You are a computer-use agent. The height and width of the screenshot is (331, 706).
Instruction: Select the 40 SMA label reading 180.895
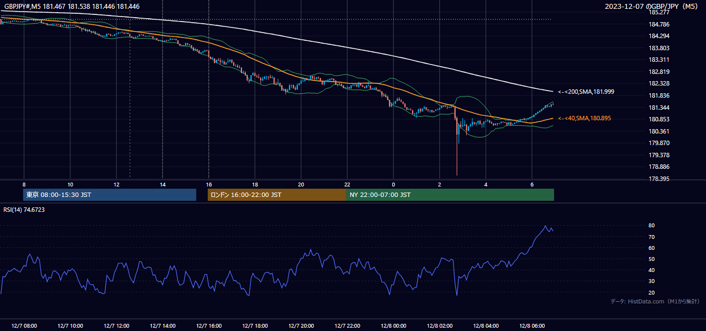tap(584, 119)
